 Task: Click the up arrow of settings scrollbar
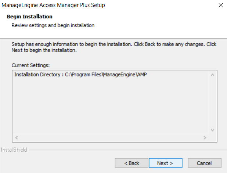pyautogui.click(x=212, y=75)
